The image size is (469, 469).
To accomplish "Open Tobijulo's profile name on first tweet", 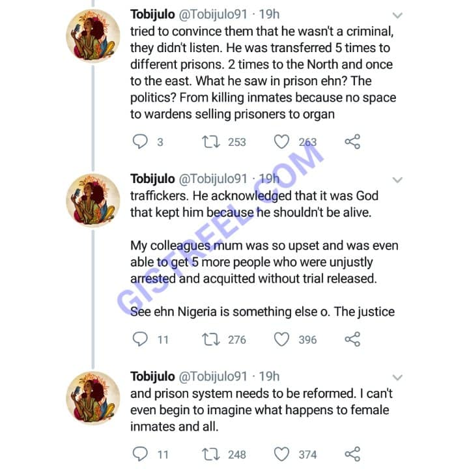I will click(152, 14).
